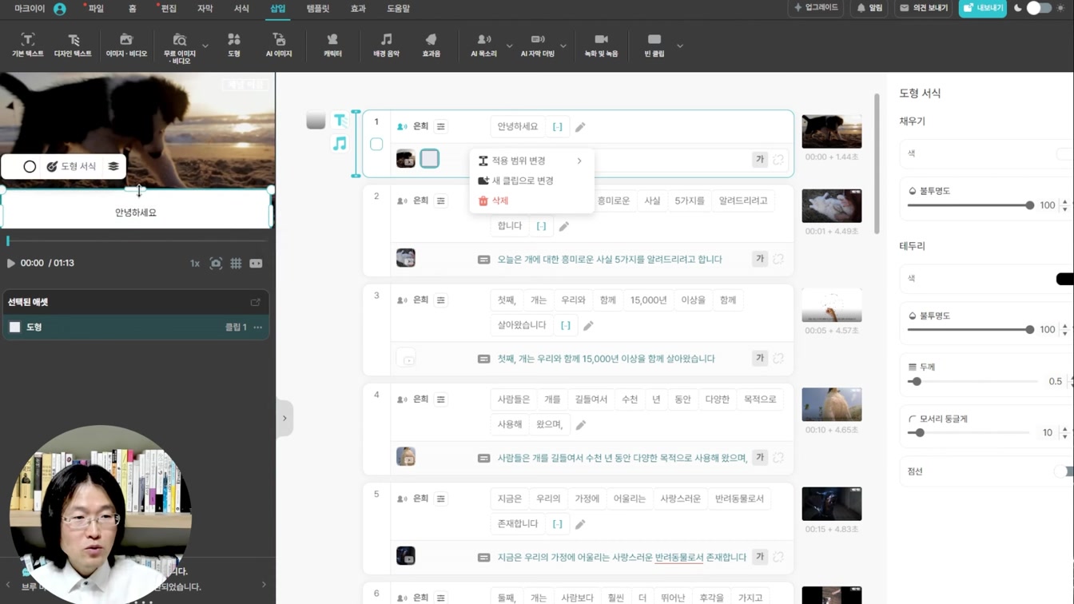This screenshot has width=1074, height=604.
Task: Switch to the 편집 tab
Action: tap(169, 9)
